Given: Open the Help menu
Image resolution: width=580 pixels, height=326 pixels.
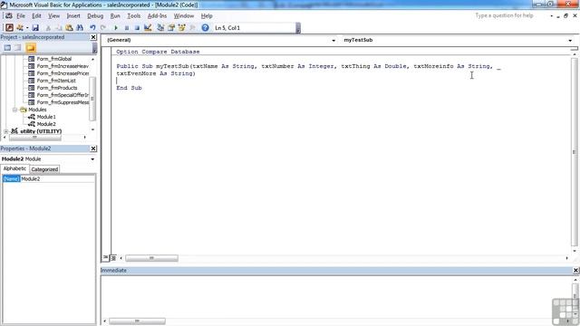Looking at the screenshot, I should tap(207, 16).
